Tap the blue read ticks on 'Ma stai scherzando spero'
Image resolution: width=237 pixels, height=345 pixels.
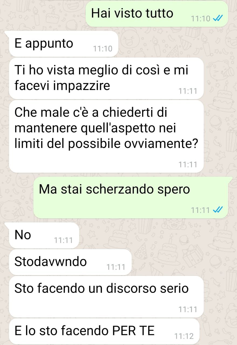[x=217, y=210]
